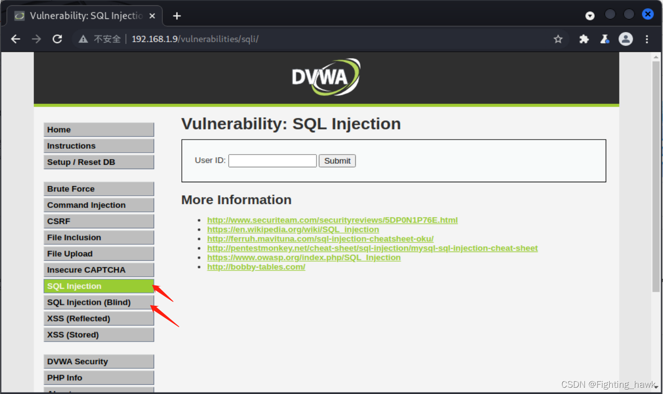The height and width of the screenshot is (394, 663).
Task: Open the Home menu item
Action: (99, 130)
